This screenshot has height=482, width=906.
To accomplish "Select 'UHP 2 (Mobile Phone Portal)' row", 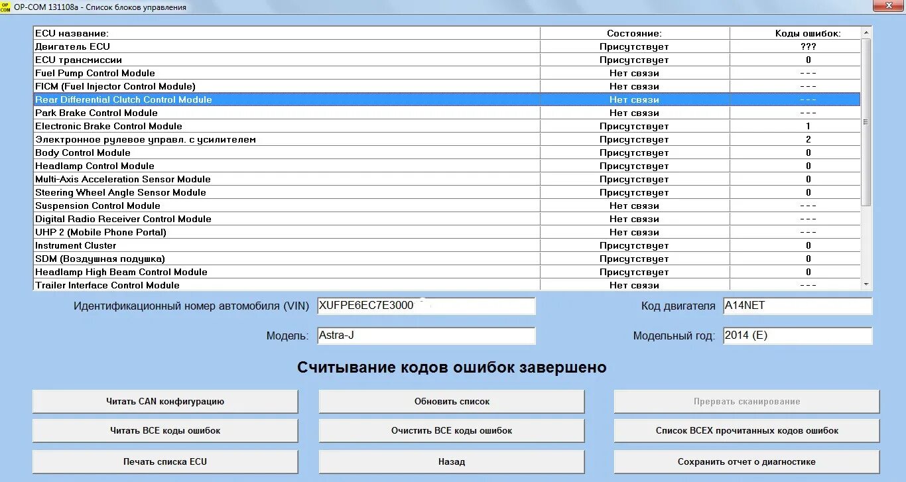I will (x=447, y=232).
